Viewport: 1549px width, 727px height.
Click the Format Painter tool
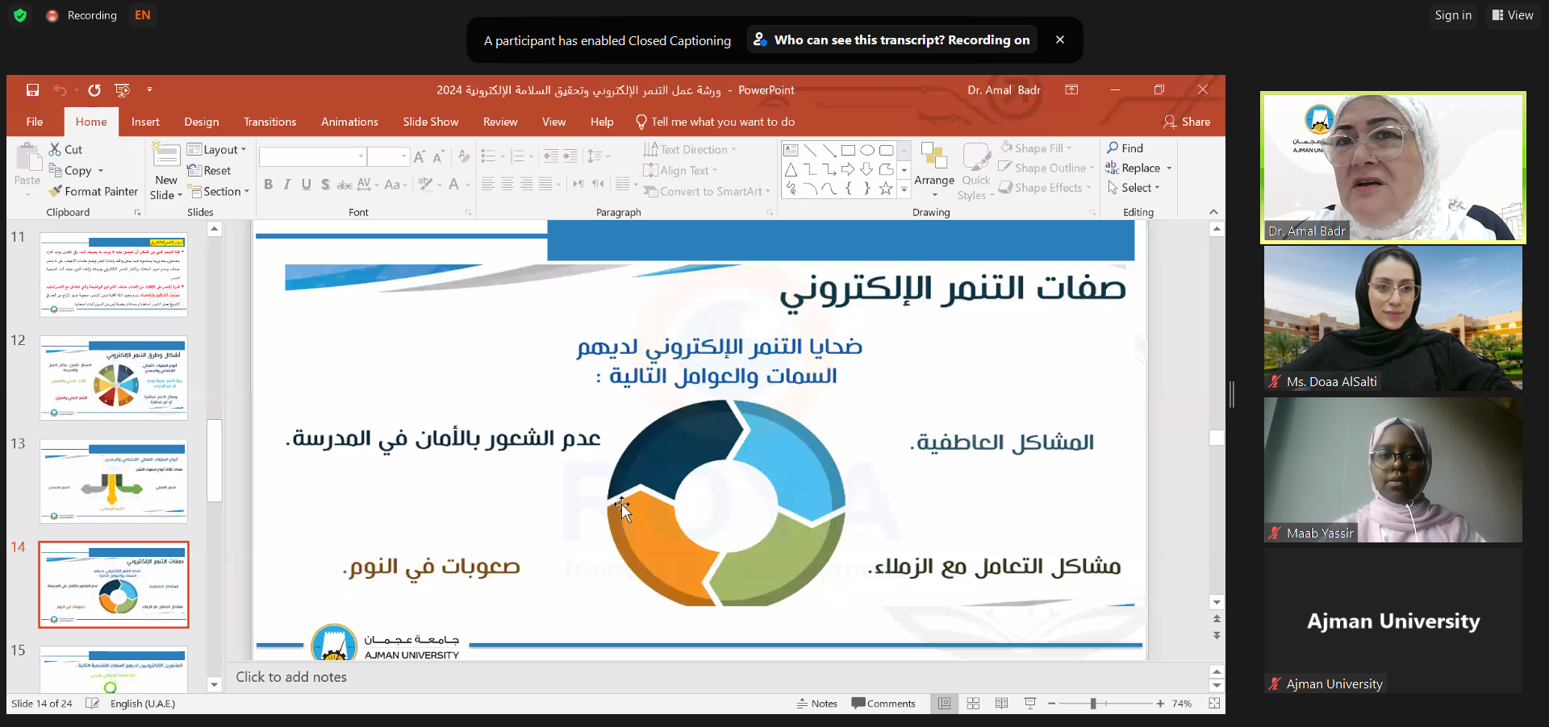93,191
